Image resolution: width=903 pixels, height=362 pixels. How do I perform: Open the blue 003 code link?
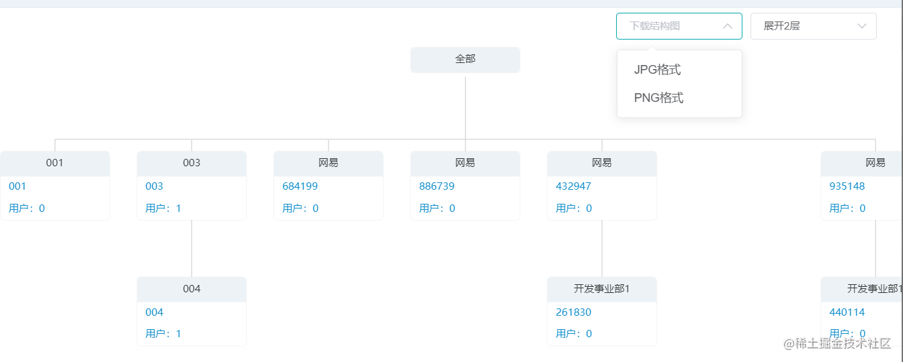pyautogui.click(x=155, y=186)
